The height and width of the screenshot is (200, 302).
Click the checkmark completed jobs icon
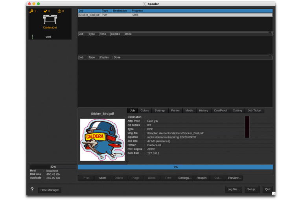(46, 11)
